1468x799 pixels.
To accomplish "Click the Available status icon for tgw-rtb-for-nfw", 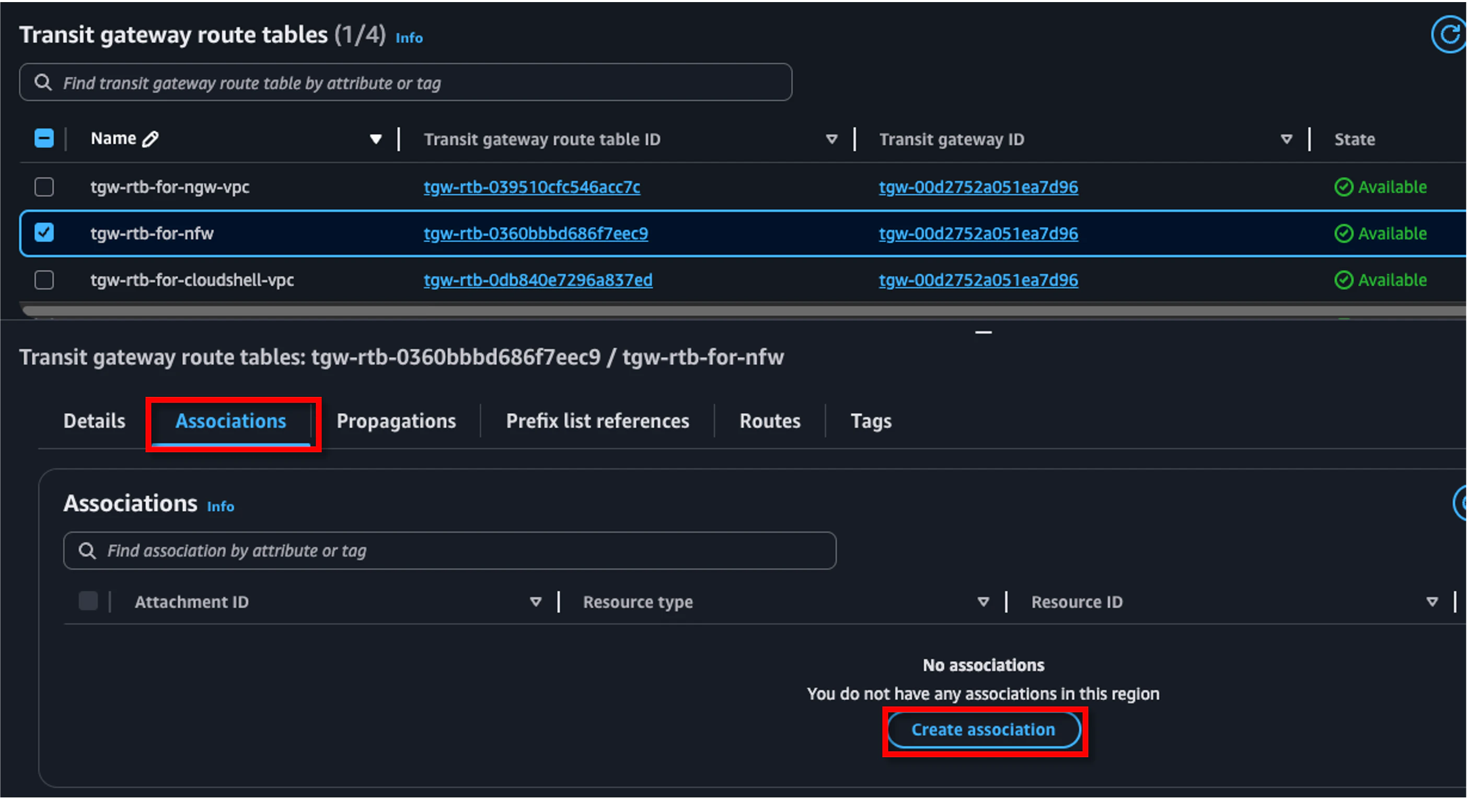I will tap(1343, 233).
